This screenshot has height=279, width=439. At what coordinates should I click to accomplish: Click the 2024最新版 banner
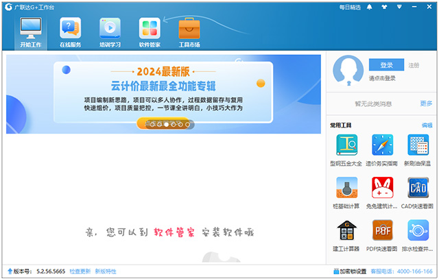coord(163,94)
